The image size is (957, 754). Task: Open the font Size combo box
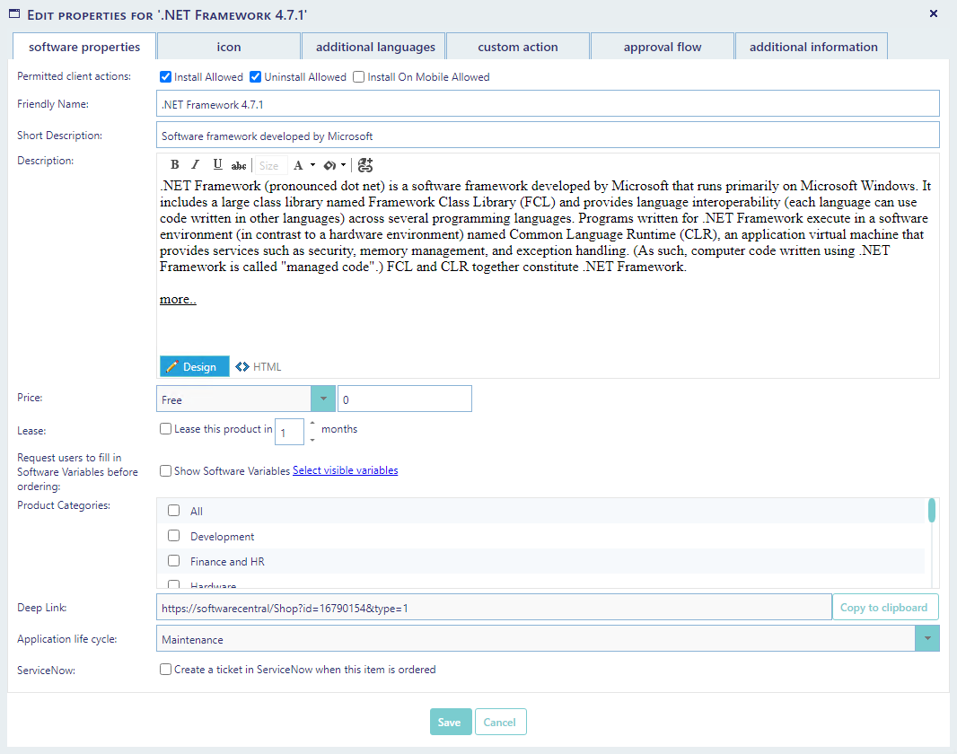tap(269, 165)
